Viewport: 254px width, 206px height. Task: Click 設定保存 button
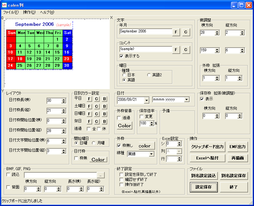click(204, 187)
